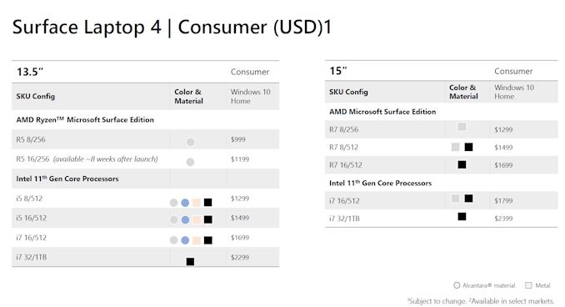
Task: Click the AMD Ryzen Microsoft Surface Edition header
Action: point(85,120)
